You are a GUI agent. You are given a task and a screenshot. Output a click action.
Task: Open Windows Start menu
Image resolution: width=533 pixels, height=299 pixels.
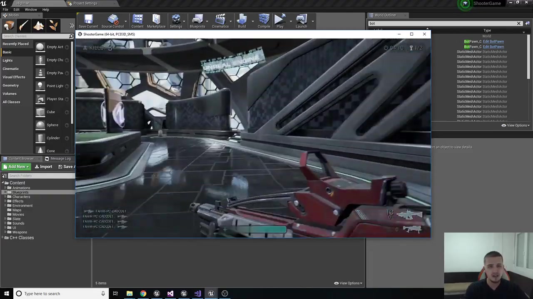6,294
